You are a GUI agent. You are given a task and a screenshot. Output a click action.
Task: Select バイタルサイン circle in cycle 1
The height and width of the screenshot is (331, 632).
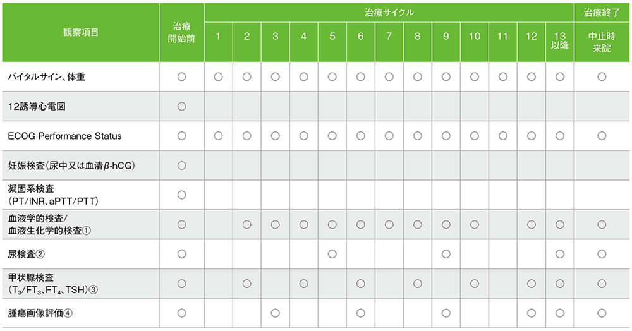tap(218, 76)
